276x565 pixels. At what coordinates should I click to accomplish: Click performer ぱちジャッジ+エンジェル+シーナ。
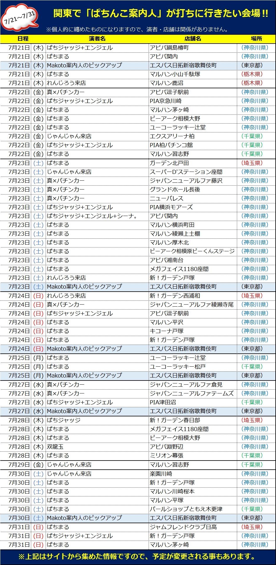[x=92, y=216]
